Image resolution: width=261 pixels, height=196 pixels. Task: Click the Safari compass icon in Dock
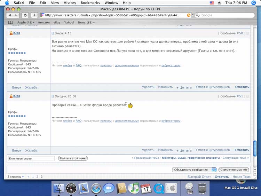[96, 188]
